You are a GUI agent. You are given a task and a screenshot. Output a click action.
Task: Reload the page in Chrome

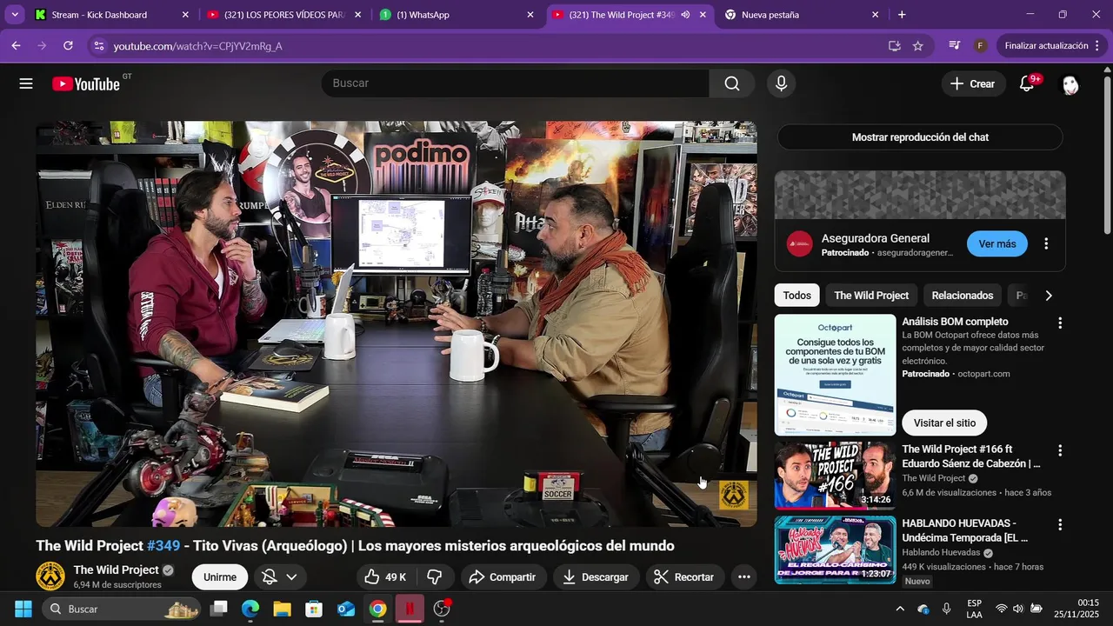point(68,45)
